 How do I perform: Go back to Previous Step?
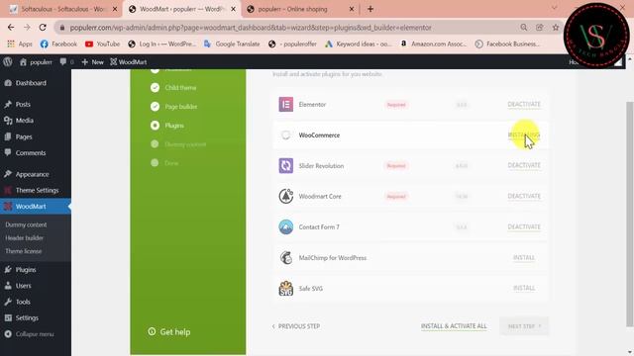click(x=296, y=326)
